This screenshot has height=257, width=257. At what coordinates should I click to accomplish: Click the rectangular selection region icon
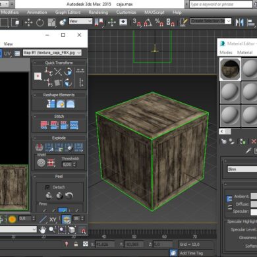pyautogui.click(x=4, y=22)
